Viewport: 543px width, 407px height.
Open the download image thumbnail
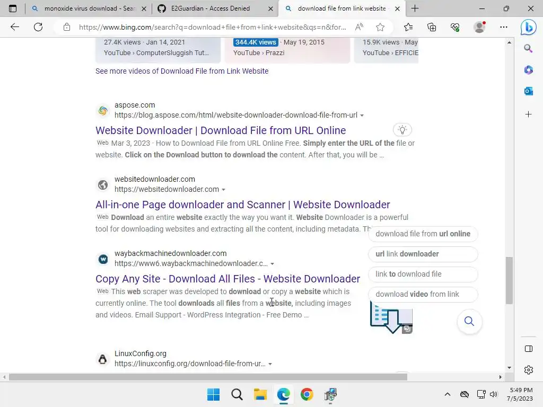[x=391, y=318]
